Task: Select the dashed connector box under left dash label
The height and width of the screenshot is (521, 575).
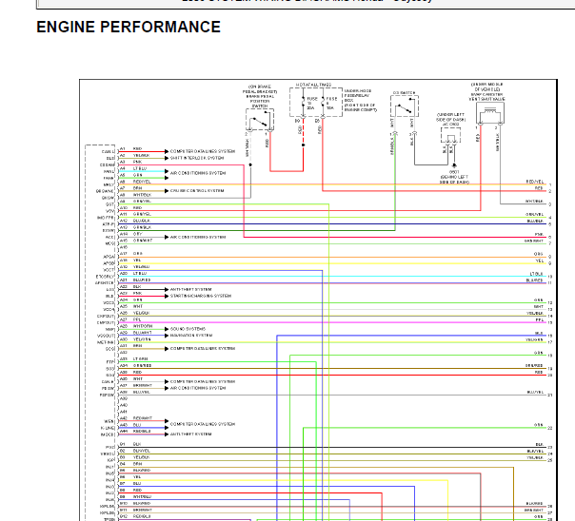Action: click(x=450, y=135)
